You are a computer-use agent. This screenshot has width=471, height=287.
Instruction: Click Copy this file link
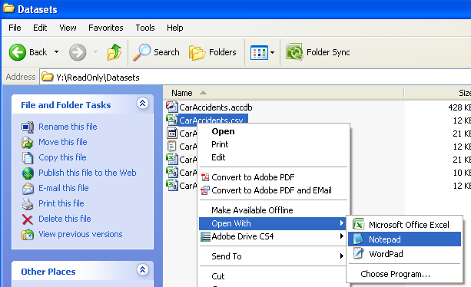click(62, 157)
